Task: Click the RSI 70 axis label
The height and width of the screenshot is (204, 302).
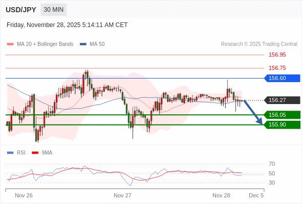Action: (x=272, y=164)
